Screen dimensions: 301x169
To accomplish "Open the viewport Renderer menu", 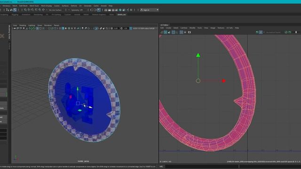I will tap(48, 25).
